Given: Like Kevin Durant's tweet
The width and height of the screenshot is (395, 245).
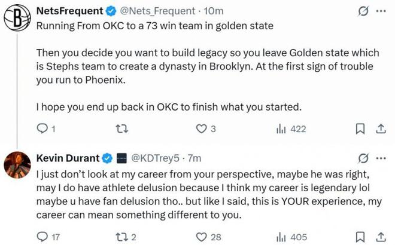Looking at the screenshot, I should coord(201,237).
